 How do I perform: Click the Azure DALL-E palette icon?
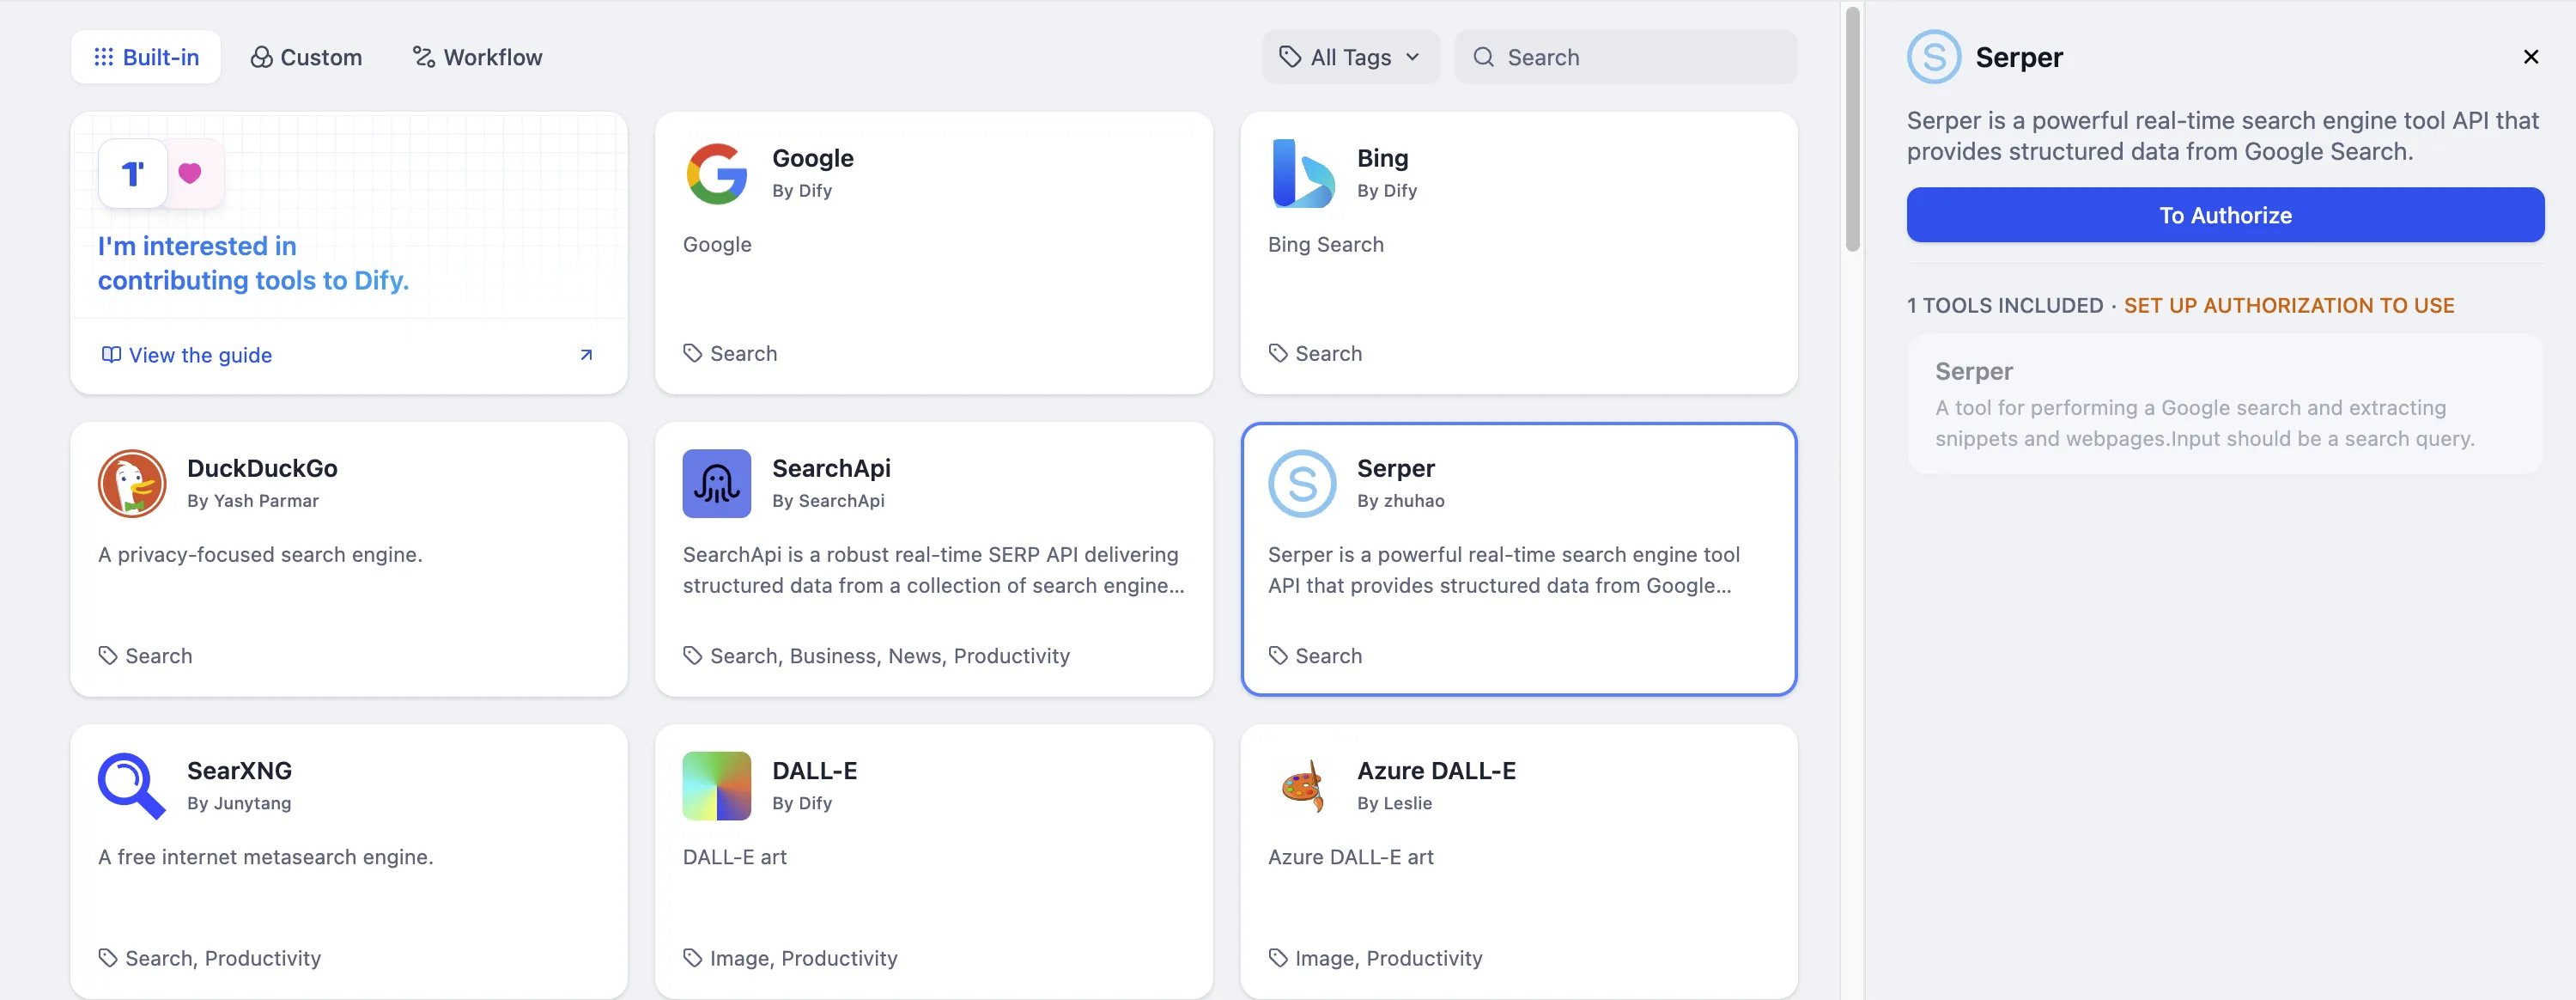(x=1302, y=786)
